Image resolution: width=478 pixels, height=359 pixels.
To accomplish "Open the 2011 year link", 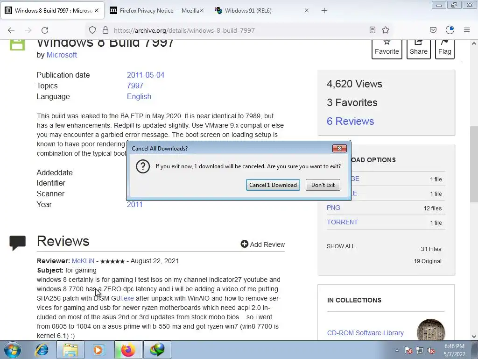I will click(134, 205).
